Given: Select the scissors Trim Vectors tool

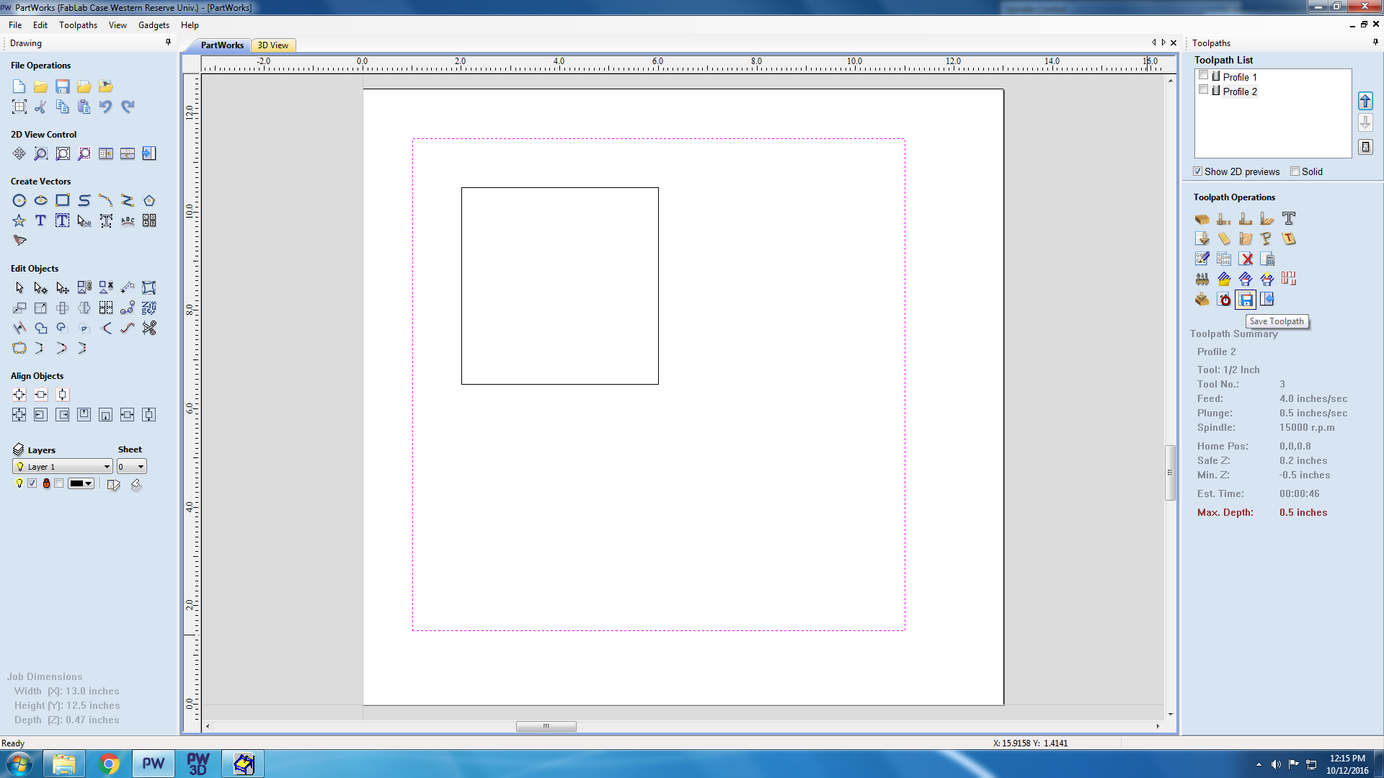Looking at the screenshot, I should tap(149, 328).
